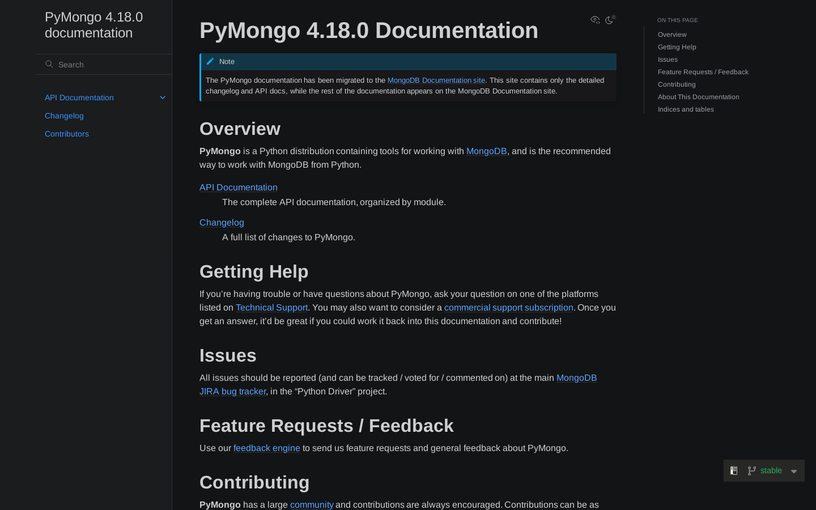The width and height of the screenshot is (816, 510).
Task: Expand the stable version dropdown arrow
Action: pos(794,471)
